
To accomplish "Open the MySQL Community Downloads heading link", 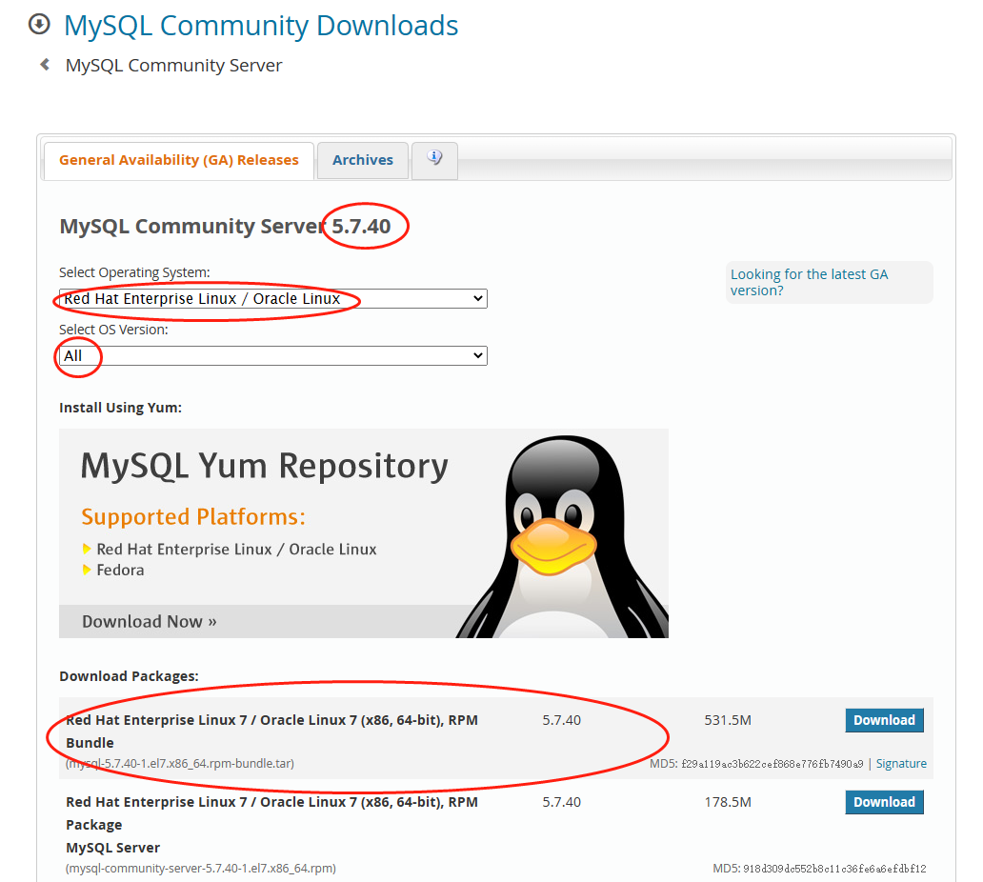I will click(x=261, y=26).
